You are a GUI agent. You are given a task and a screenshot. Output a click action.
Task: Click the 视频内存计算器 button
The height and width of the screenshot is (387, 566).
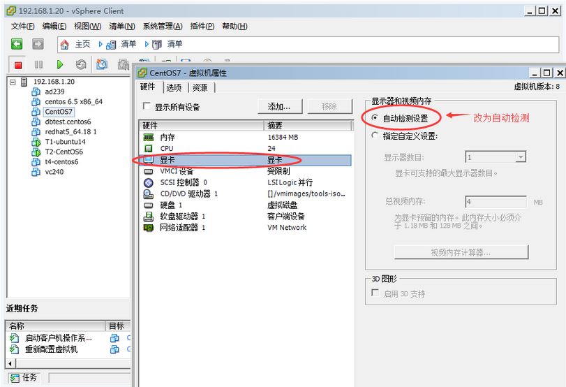coord(461,252)
